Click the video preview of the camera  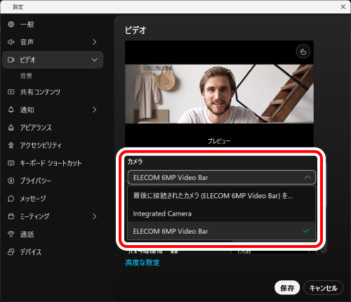(219, 93)
